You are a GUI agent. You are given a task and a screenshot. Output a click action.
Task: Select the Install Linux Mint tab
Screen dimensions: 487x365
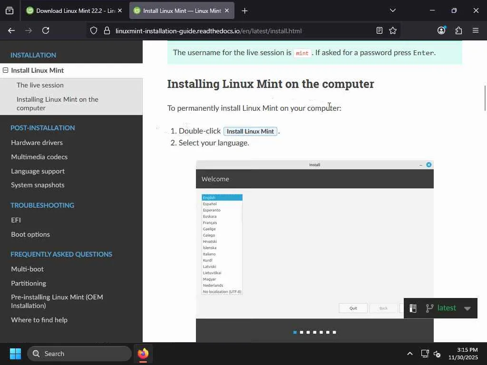click(182, 11)
